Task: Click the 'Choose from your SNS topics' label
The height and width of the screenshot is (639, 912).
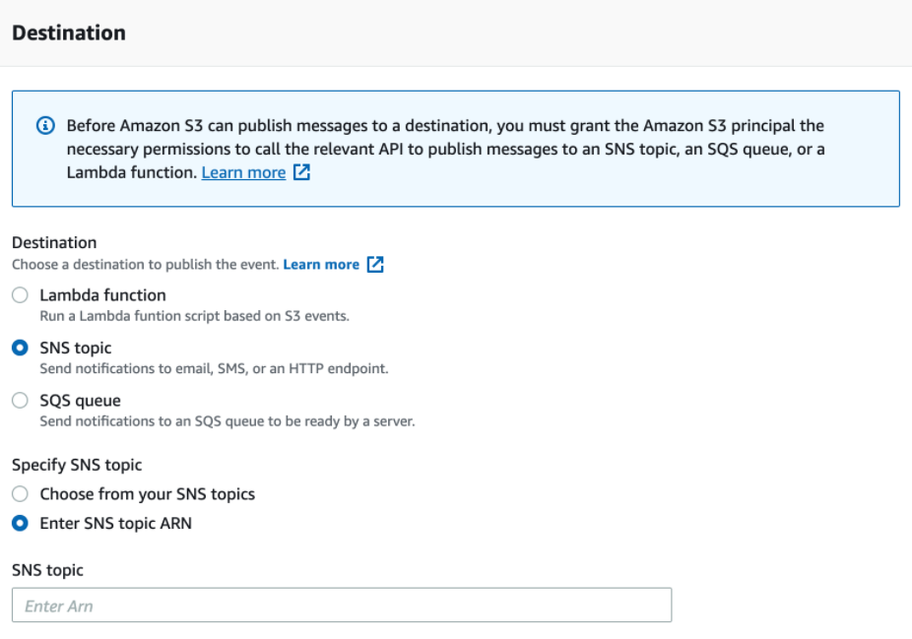Action: pyautogui.click(x=147, y=494)
